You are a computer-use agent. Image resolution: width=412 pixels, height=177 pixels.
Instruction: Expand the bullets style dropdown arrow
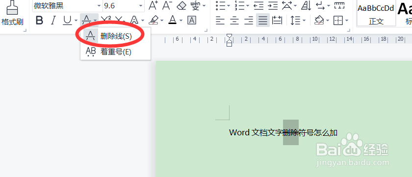pos(229,5)
